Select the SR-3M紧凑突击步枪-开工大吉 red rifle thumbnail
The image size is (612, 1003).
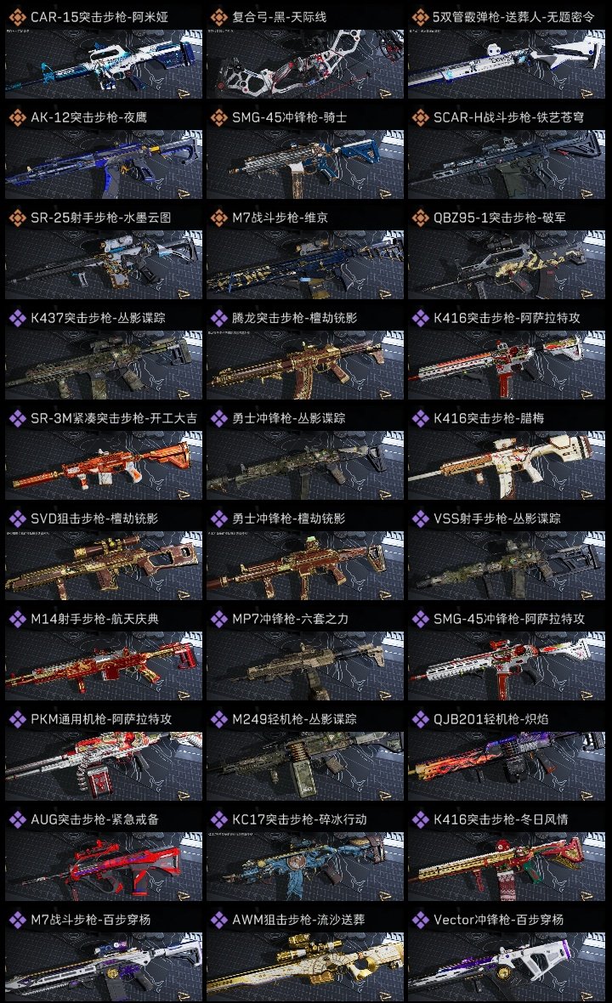click(x=104, y=465)
